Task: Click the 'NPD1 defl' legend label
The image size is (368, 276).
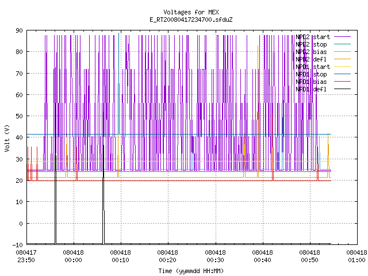Action: coord(311,90)
